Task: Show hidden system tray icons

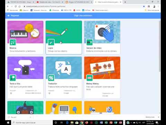Action: click(x=131, y=123)
